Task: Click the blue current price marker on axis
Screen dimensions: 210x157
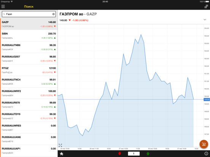Action: pos(207,99)
